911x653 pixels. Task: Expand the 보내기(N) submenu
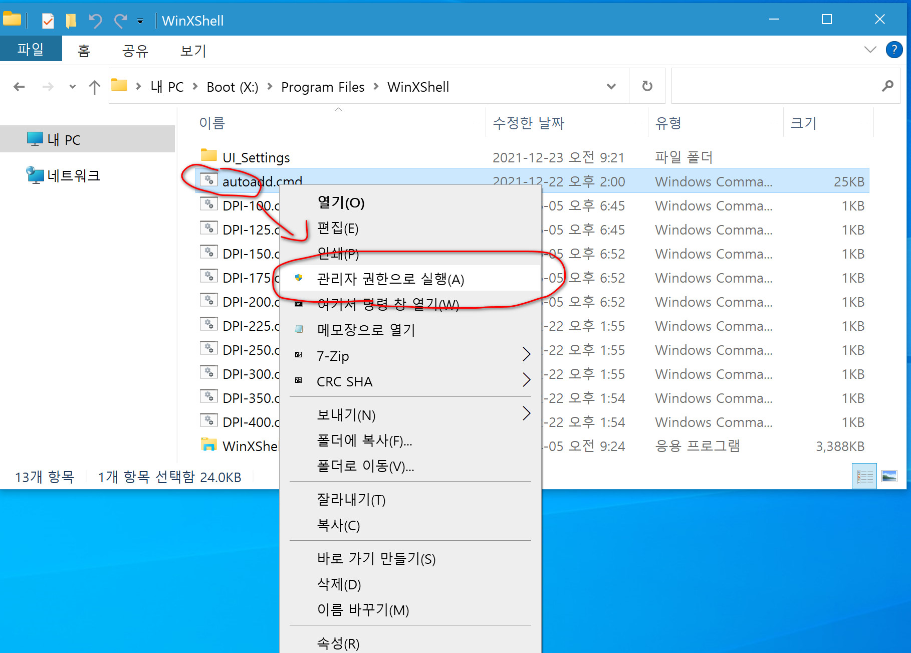(x=410, y=414)
